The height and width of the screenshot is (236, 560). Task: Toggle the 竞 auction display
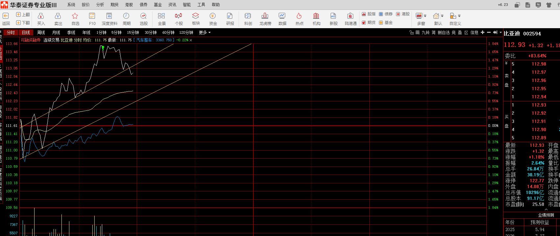[x=454, y=32]
